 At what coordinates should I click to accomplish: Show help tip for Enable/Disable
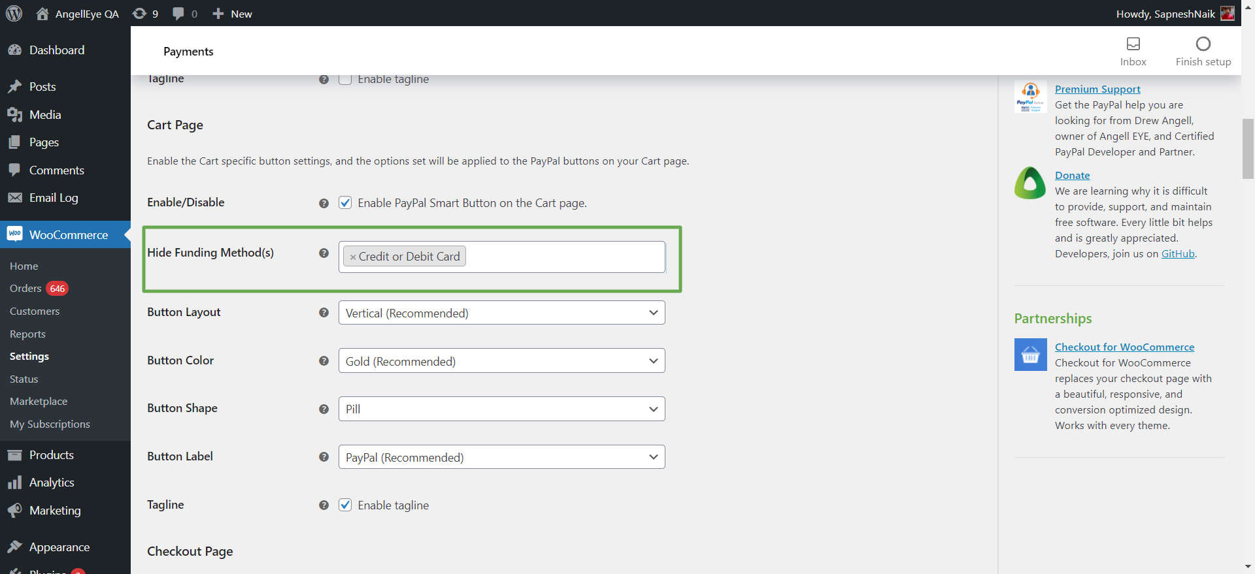click(x=324, y=203)
